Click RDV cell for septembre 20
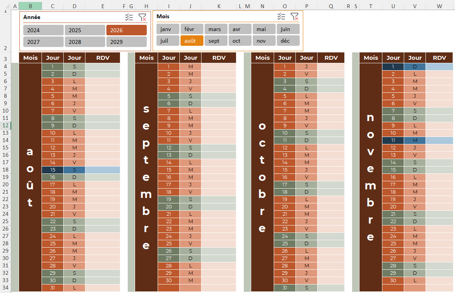Screen dimensions: 455x293 click(x=219, y=206)
